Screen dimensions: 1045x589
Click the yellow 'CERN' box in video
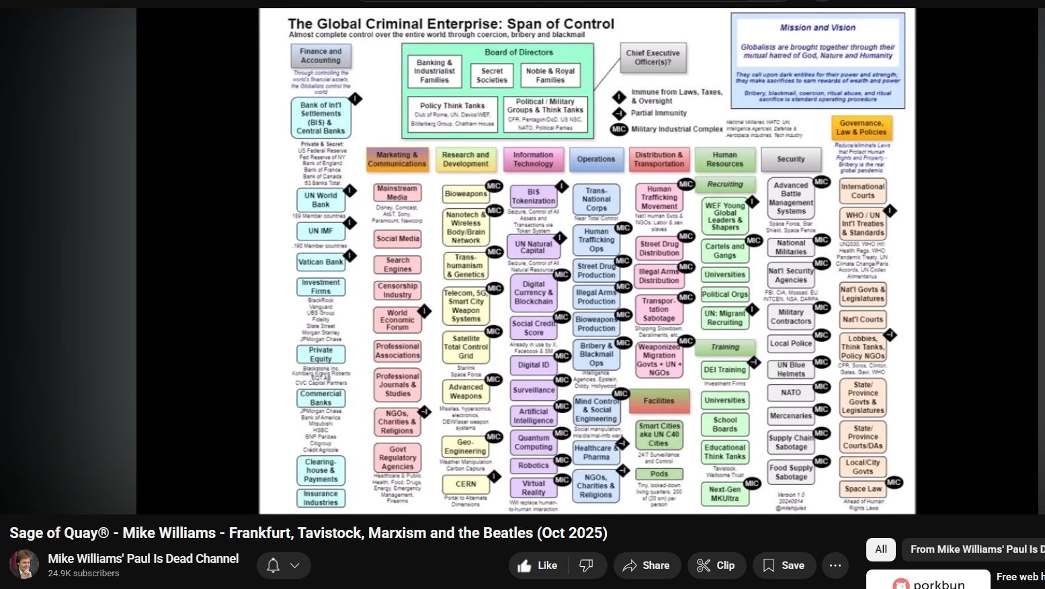click(x=465, y=484)
